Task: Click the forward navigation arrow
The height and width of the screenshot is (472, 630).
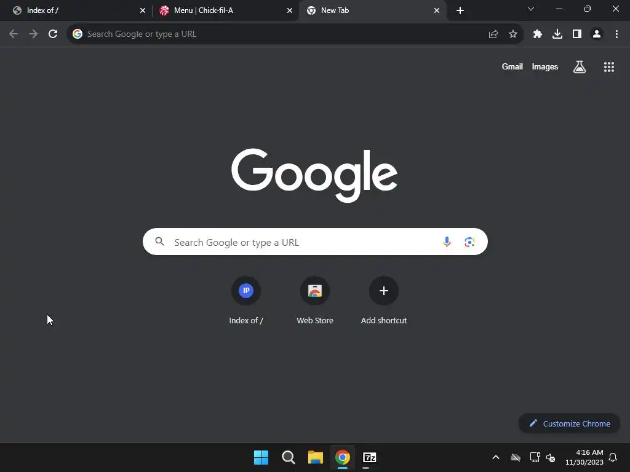Action: click(33, 34)
